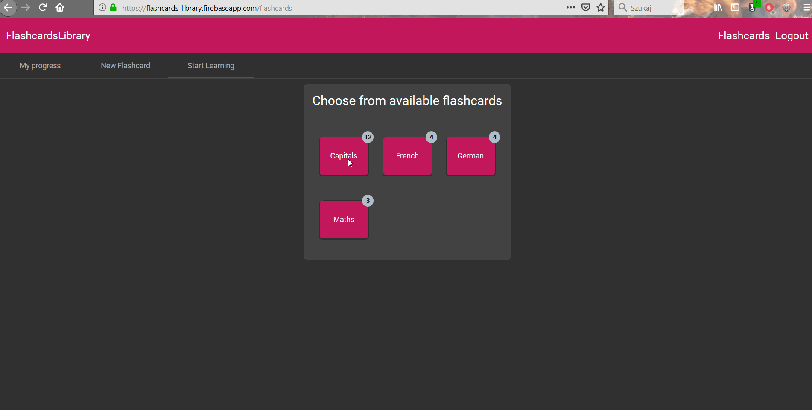Open the page actions three-dot menu
The image size is (812, 410).
click(570, 8)
